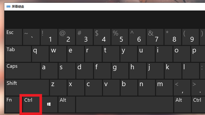
Task: Click the number 5 percent key
Action: tap(120, 37)
